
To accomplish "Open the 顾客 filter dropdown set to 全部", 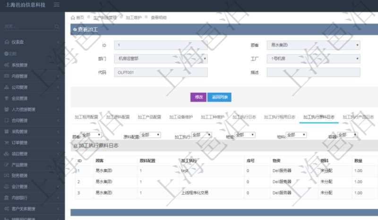I will pyautogui.click(x=91, y=135).
